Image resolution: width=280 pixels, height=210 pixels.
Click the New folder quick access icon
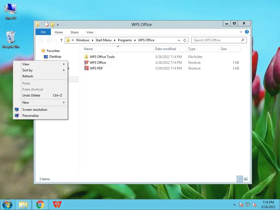[52, 24]
